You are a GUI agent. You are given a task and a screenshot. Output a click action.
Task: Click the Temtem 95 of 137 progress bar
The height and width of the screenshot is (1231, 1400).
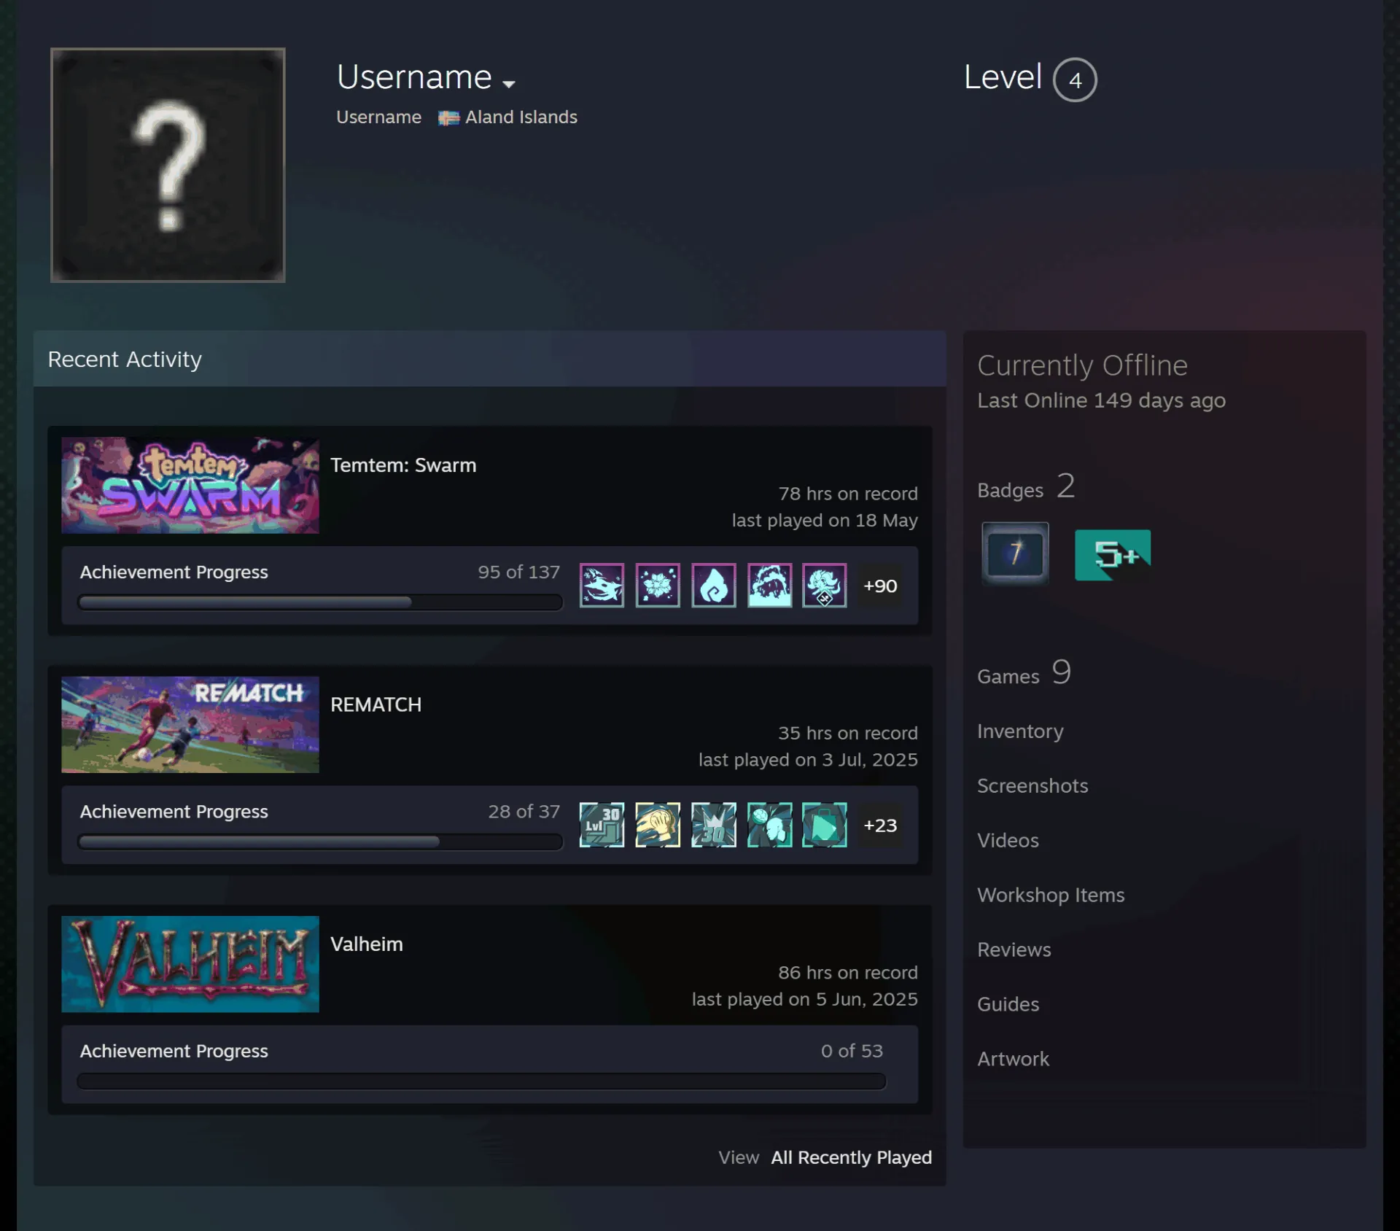[320, 602]
